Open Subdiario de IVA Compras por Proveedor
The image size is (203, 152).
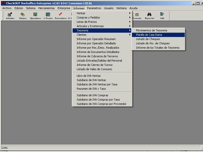pos(102,104)
